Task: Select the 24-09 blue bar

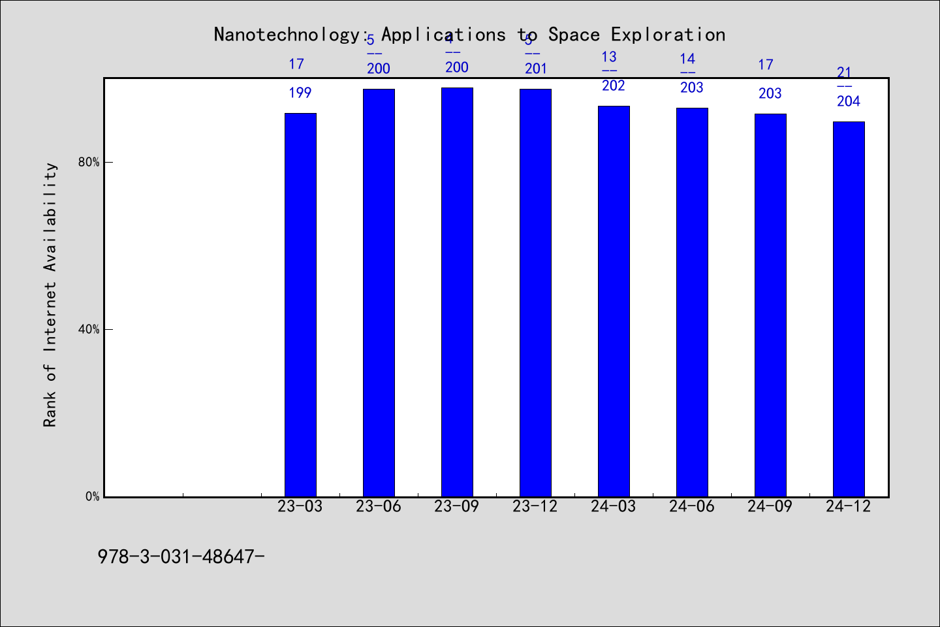Action: pos(770,305)
